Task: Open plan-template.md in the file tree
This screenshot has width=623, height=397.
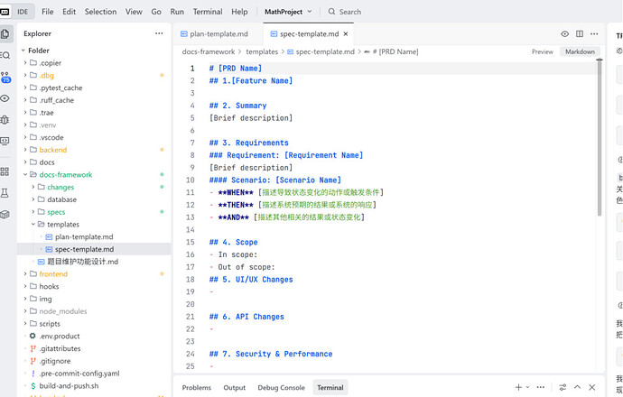Action: coord(84,236)
